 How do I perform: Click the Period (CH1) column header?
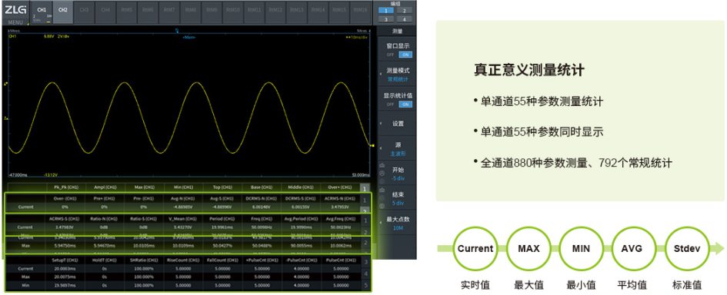[x=222, y=219]
